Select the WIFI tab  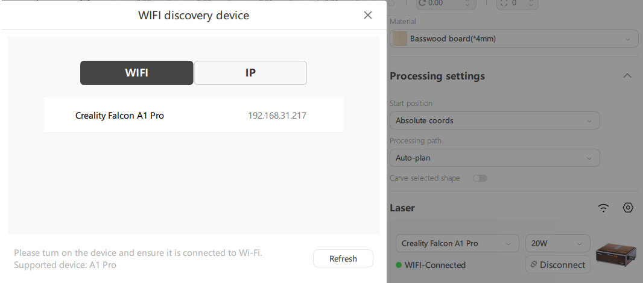click(137, 73)
